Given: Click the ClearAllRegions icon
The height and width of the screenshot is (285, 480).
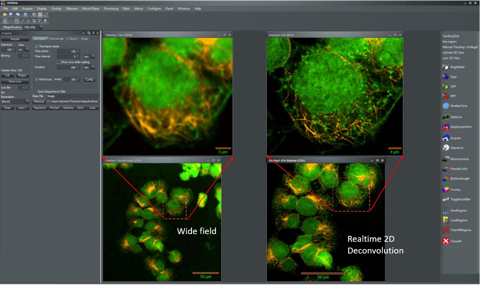Looking at the screenshot, I should (x=445, y=230).
